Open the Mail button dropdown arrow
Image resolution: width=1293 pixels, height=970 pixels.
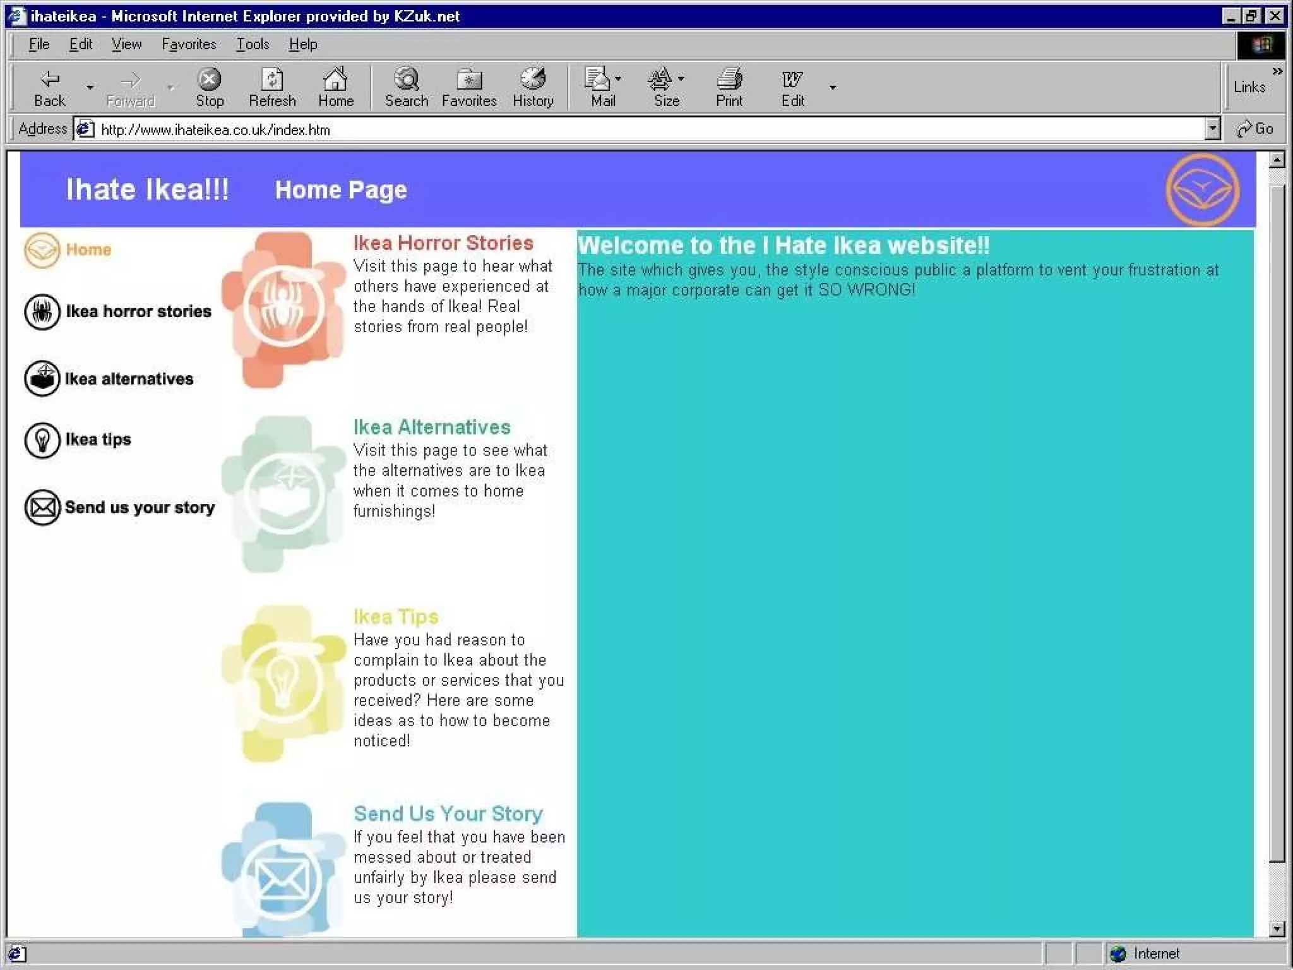[x=618, y=79]
